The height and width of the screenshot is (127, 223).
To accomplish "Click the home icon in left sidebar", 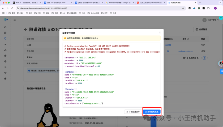I will (x=5, y=27).
